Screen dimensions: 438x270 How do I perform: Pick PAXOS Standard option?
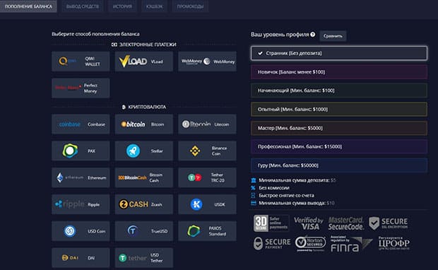(x=207, y=231)
